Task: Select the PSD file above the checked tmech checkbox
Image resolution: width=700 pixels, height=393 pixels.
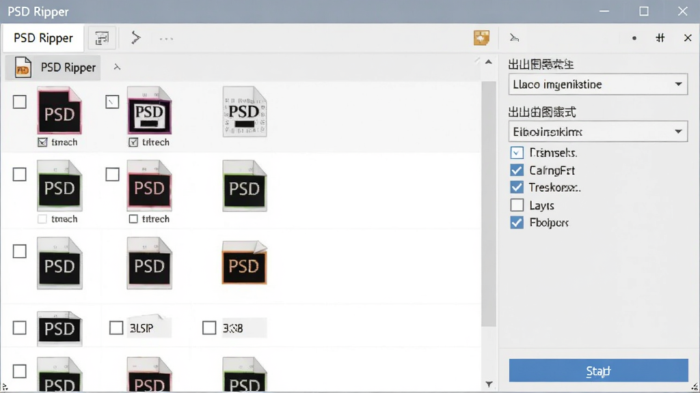Action: (x=59, y=110)
